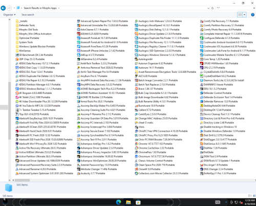Viewport: 256px width, 206px height.
Task: Click the change view icon button
Action: tap(240, 15)
